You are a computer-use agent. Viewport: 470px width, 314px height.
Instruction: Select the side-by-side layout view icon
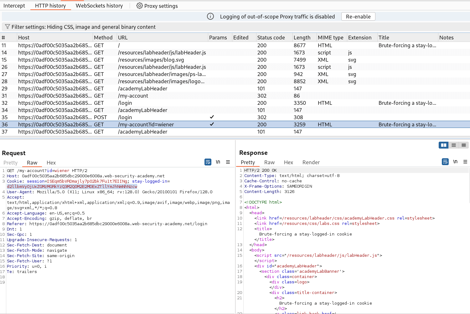(443, 145)
